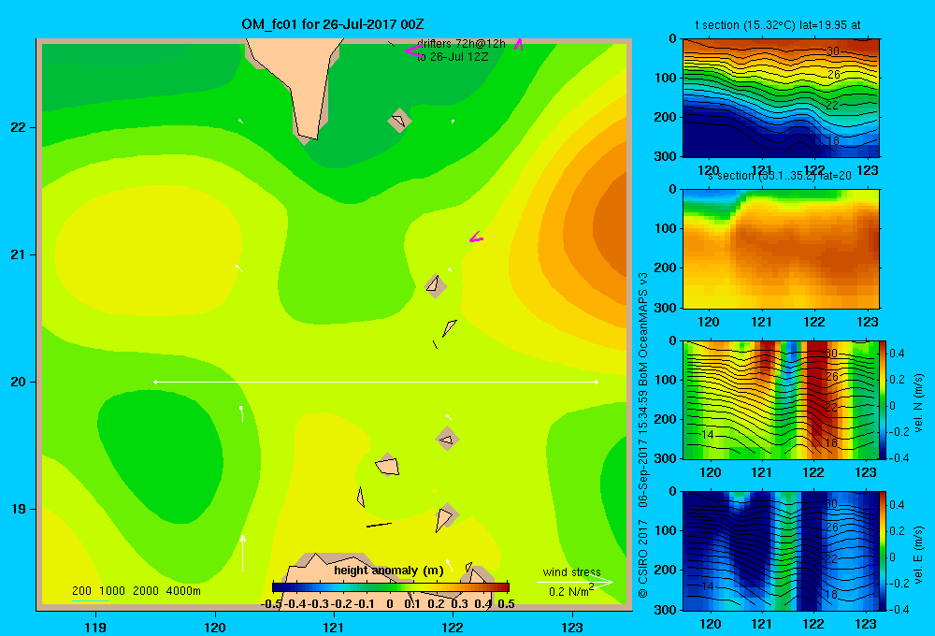Click the height anomaly color bar
Screen dimensions: 935x636
click(391, 587)
